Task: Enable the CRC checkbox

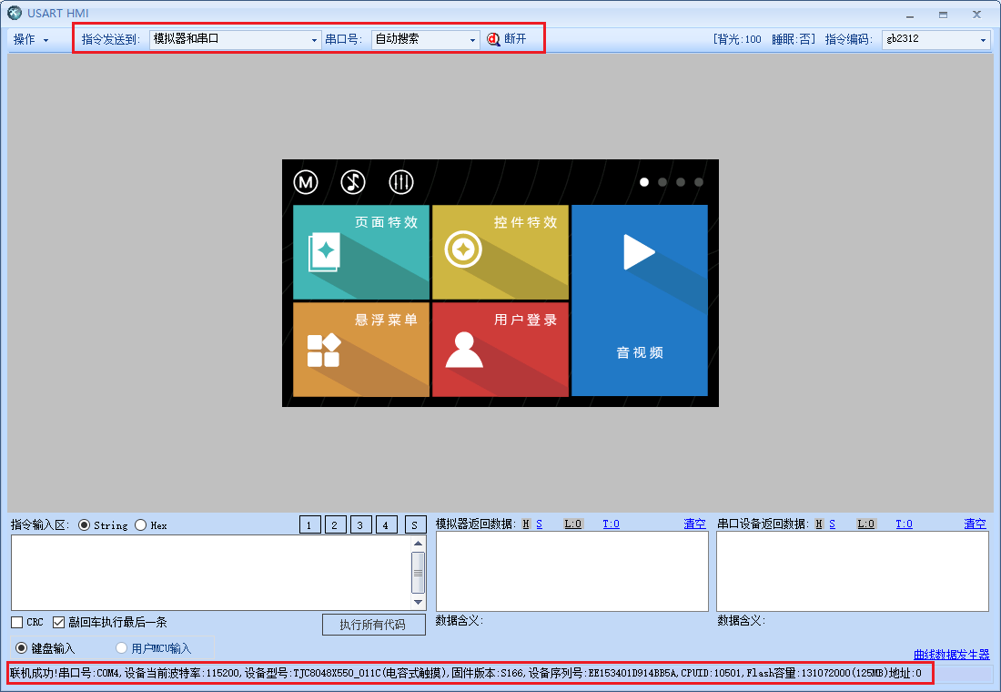Action: [x=16, y=621]
